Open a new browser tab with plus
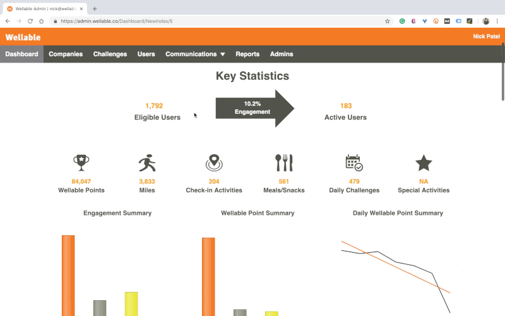Viewport: 505px width, 316px height. [94, 9]
